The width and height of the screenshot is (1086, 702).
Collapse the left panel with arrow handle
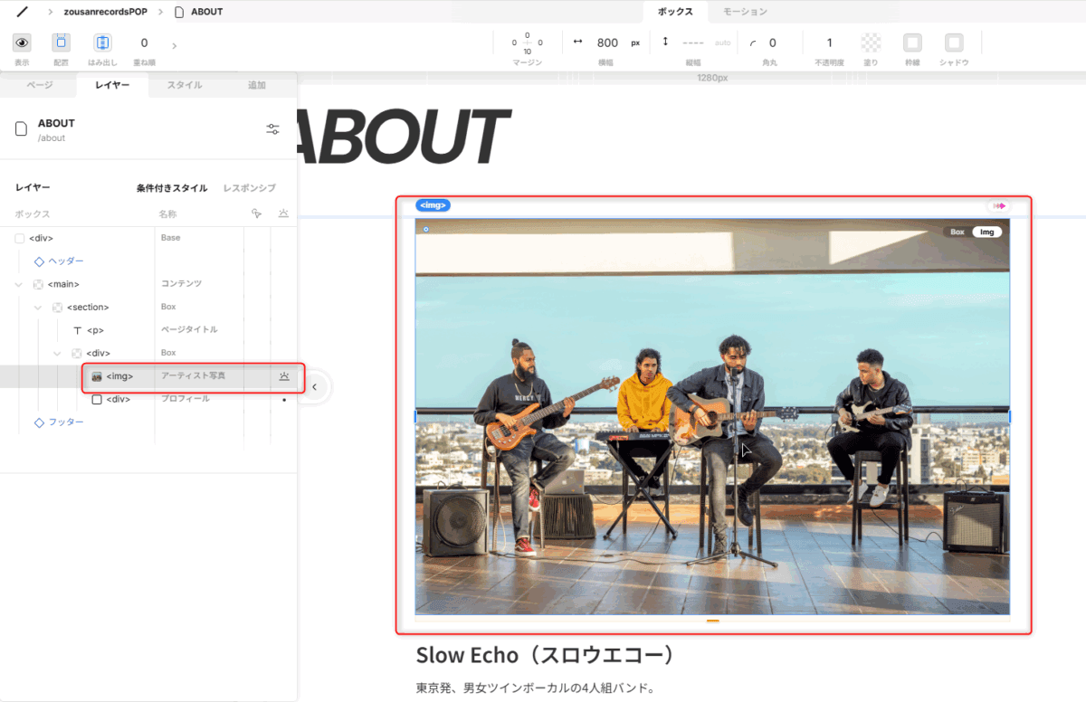314,387
